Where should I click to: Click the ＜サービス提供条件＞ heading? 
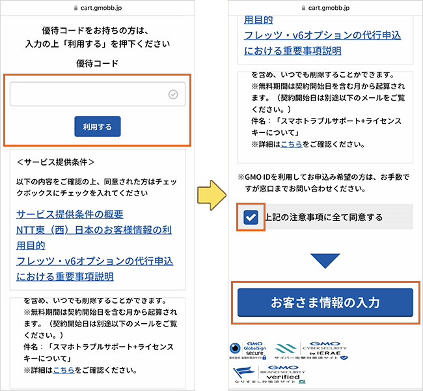click(x=55, y=162)
